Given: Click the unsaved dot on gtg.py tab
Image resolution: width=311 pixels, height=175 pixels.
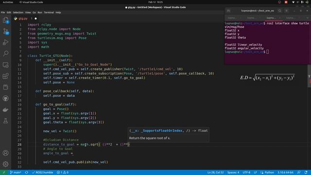Looking at the screenshot, I should point(35,18).
